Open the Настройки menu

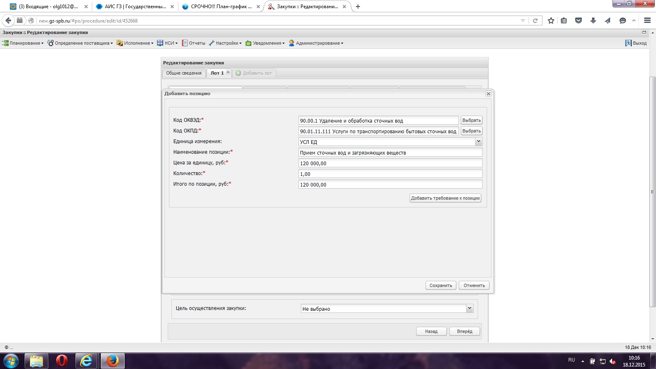click(x=225, y=43)
